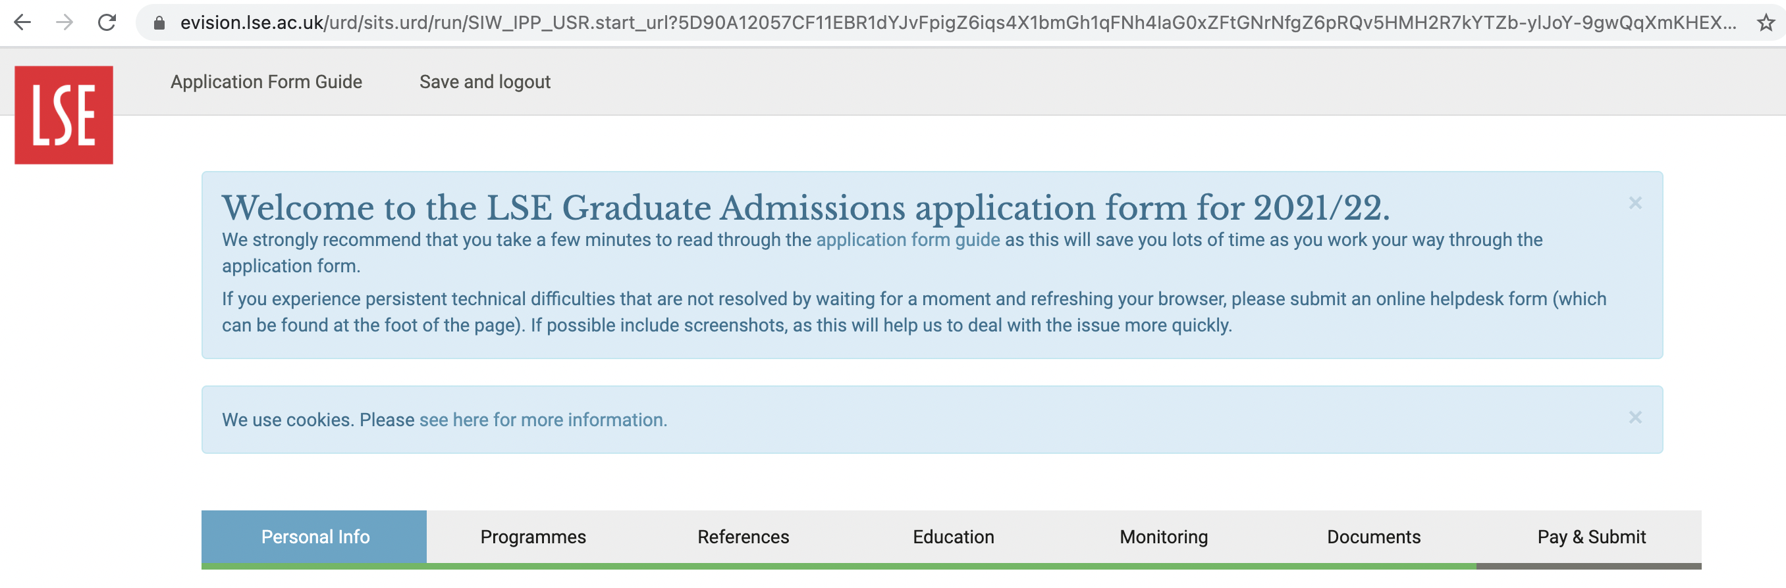Switch to the Programmes tab

click(533, 537)
